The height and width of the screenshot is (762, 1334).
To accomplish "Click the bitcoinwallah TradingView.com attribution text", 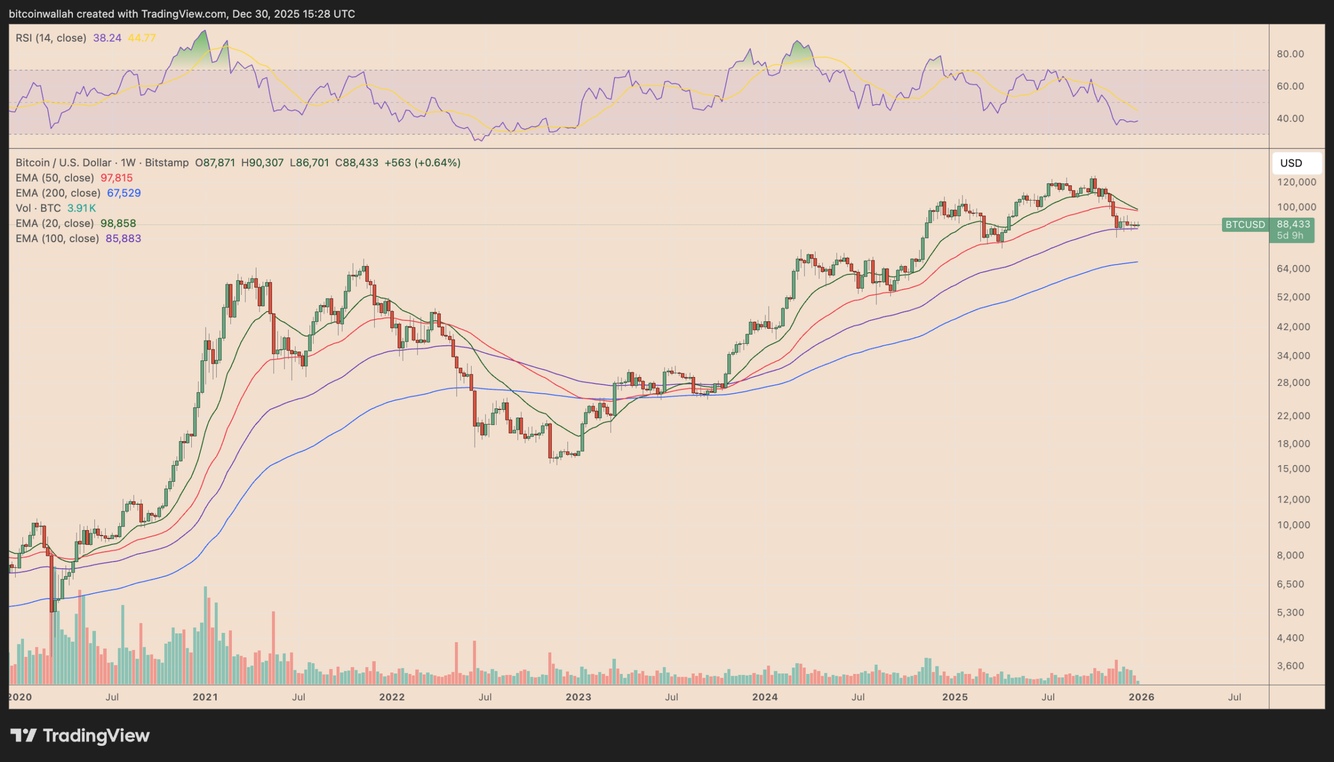I will [x=182, y=14].
